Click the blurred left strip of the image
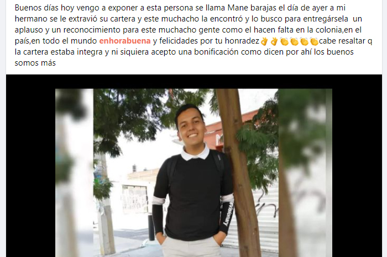 click(x=74, y=173)
